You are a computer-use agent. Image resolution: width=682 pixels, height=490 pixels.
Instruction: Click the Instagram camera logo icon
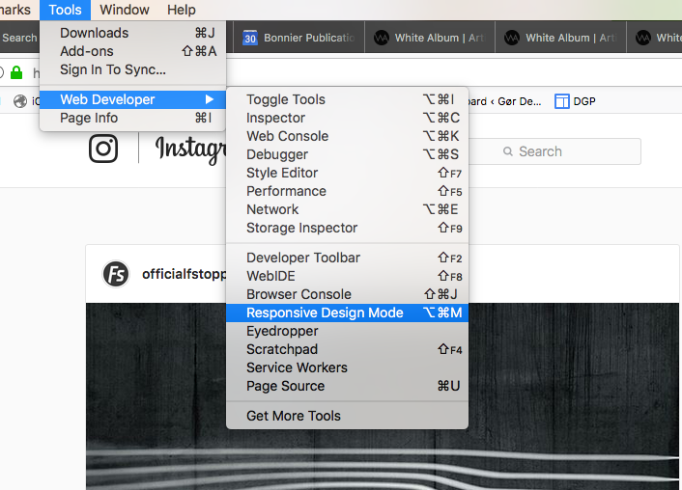click(x=103, y=148)
